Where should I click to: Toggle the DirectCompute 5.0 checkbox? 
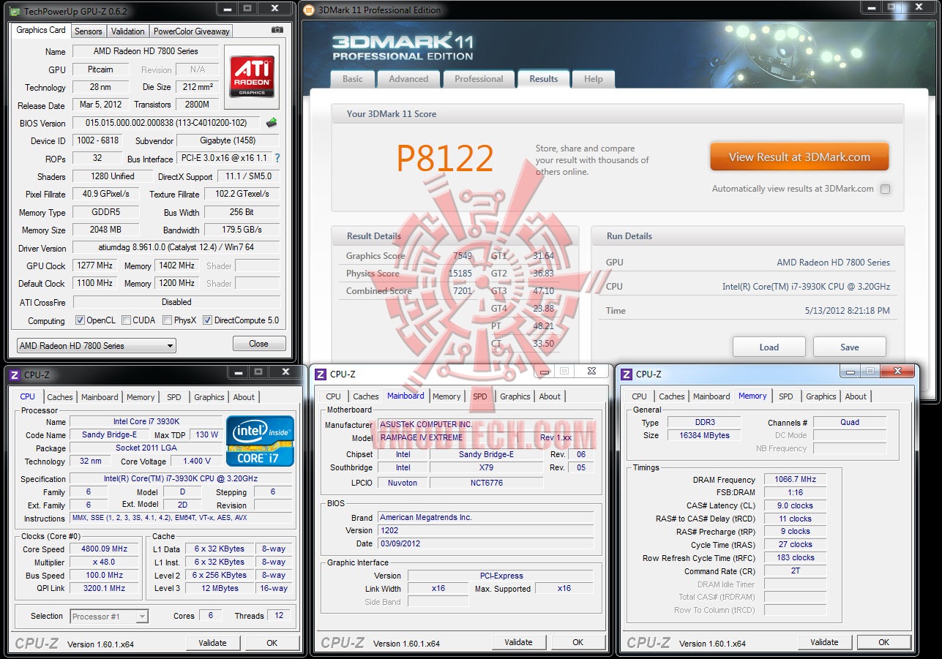click(x=207, y=320)
